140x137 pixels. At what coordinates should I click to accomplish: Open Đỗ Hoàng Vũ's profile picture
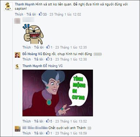tap(17, 55)
